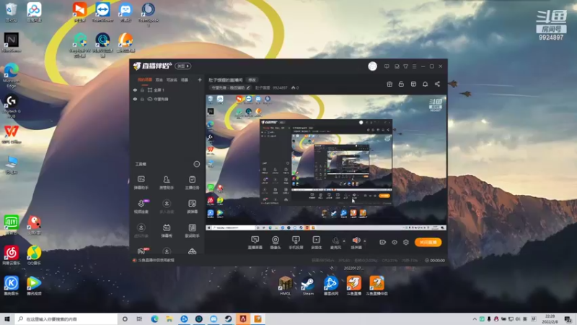Open the 弹幕助手 tool
This screenshot has height=325, width=577.
[x=141, y=183]
